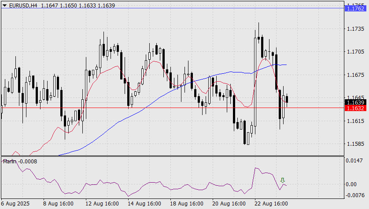Click the 14 Aug 16:00 time axis label
The height and width of the screenshot is (209, 369).
pyautogui.click(x=144, y=204)
